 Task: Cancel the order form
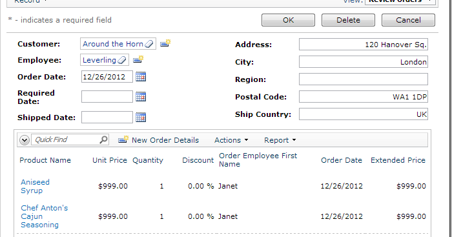(x=408, y=20)
